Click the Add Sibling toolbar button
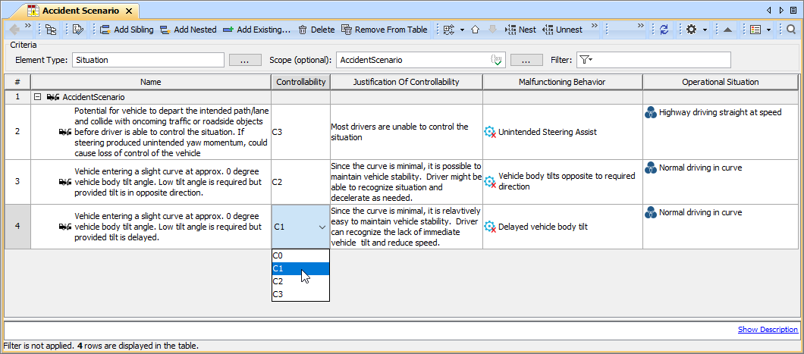Screen dimensions: 804x354 [x=126, y=30]
